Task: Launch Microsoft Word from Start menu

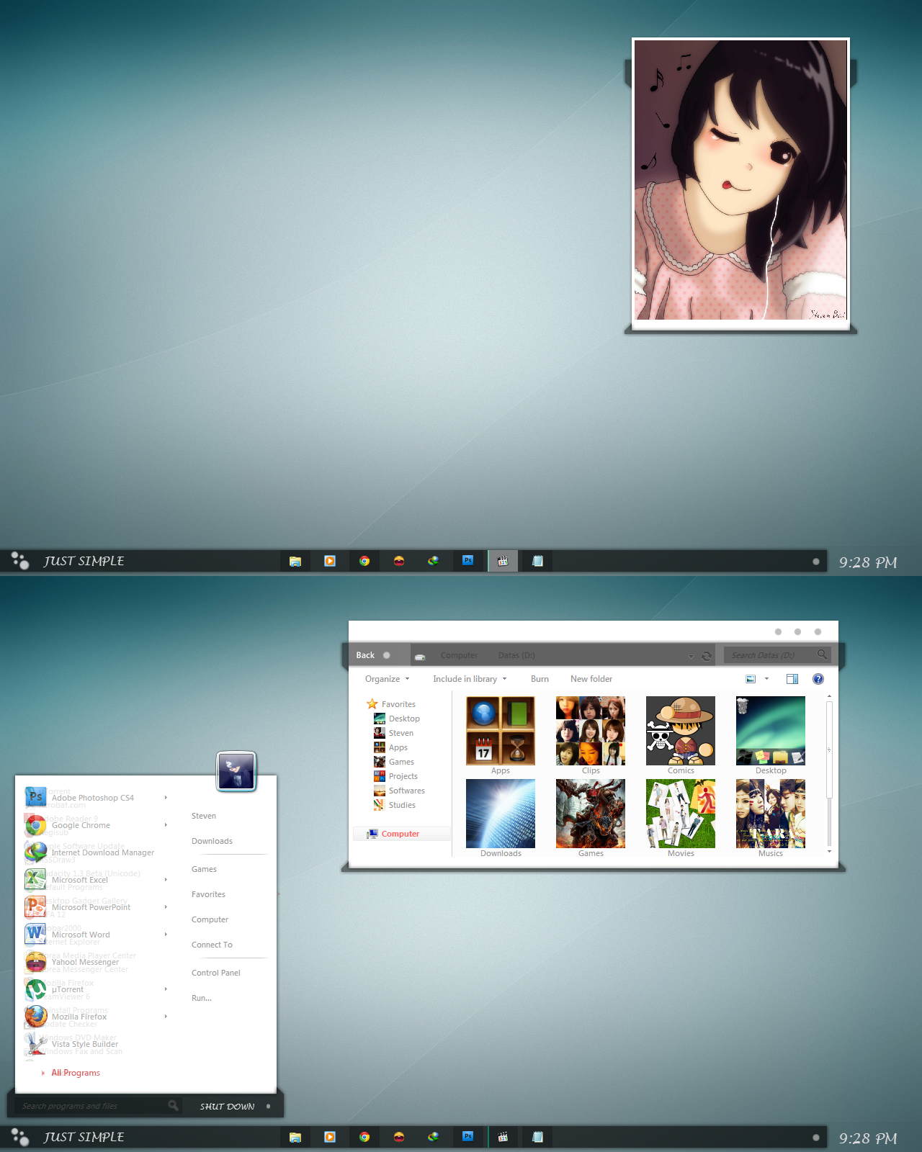Action: point(81,935)
